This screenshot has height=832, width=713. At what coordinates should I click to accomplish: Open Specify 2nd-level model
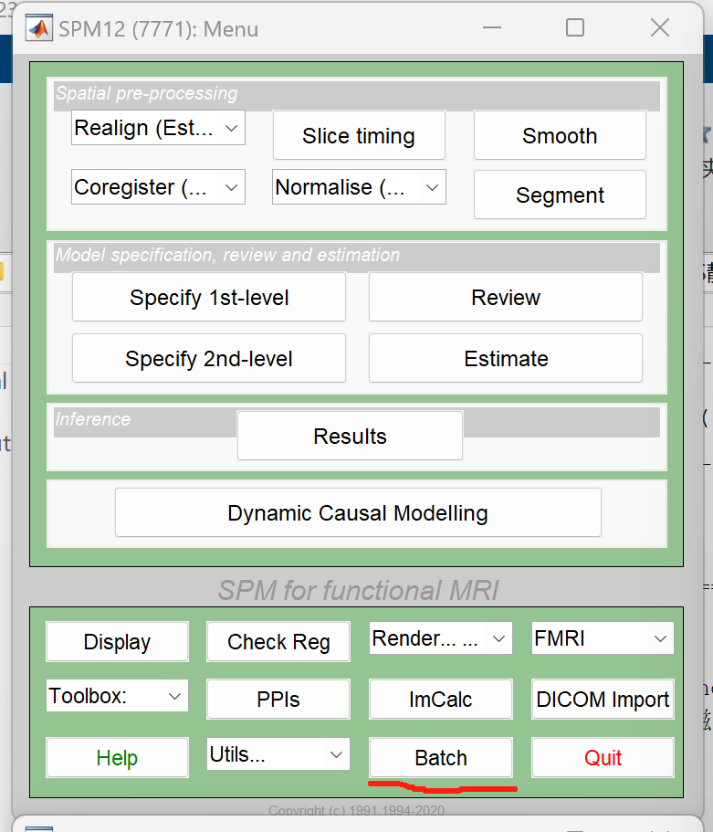coord(209,358)
